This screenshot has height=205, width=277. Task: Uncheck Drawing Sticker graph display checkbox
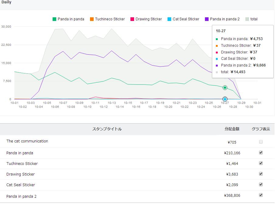(x=261, y=174)
